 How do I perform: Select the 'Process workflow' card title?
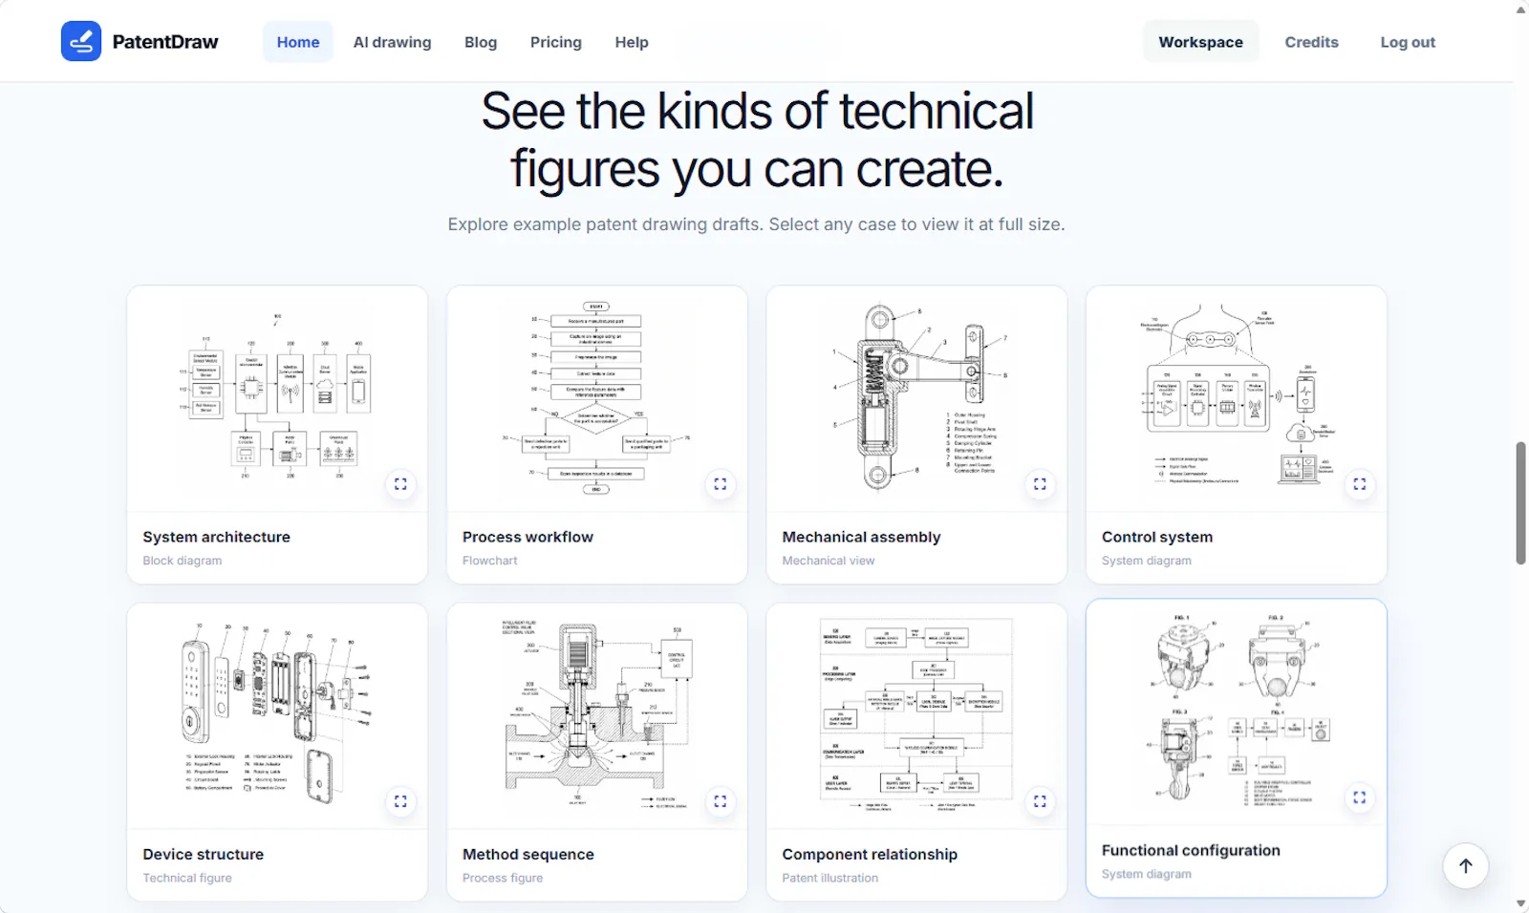coord(528,537)
